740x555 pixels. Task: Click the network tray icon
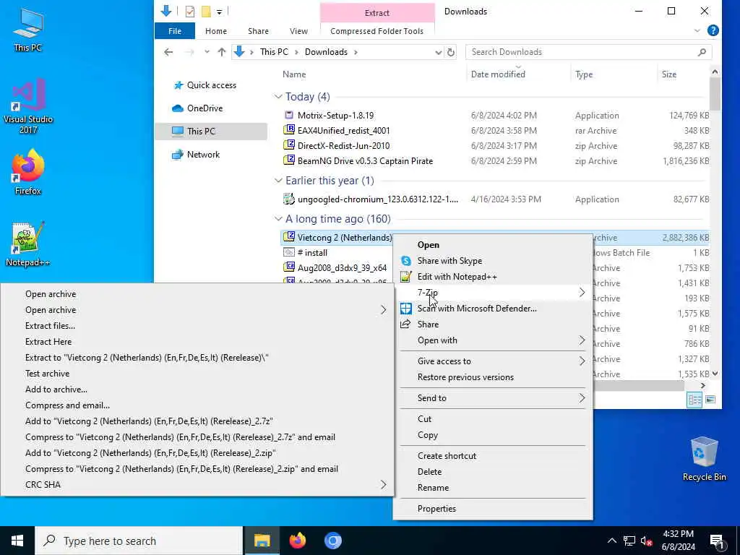click(629, 541)
